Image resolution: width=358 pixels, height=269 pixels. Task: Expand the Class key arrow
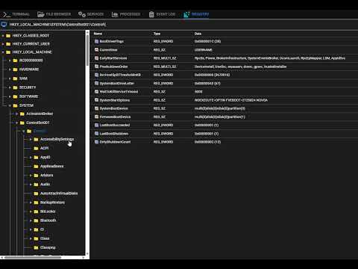31,238
